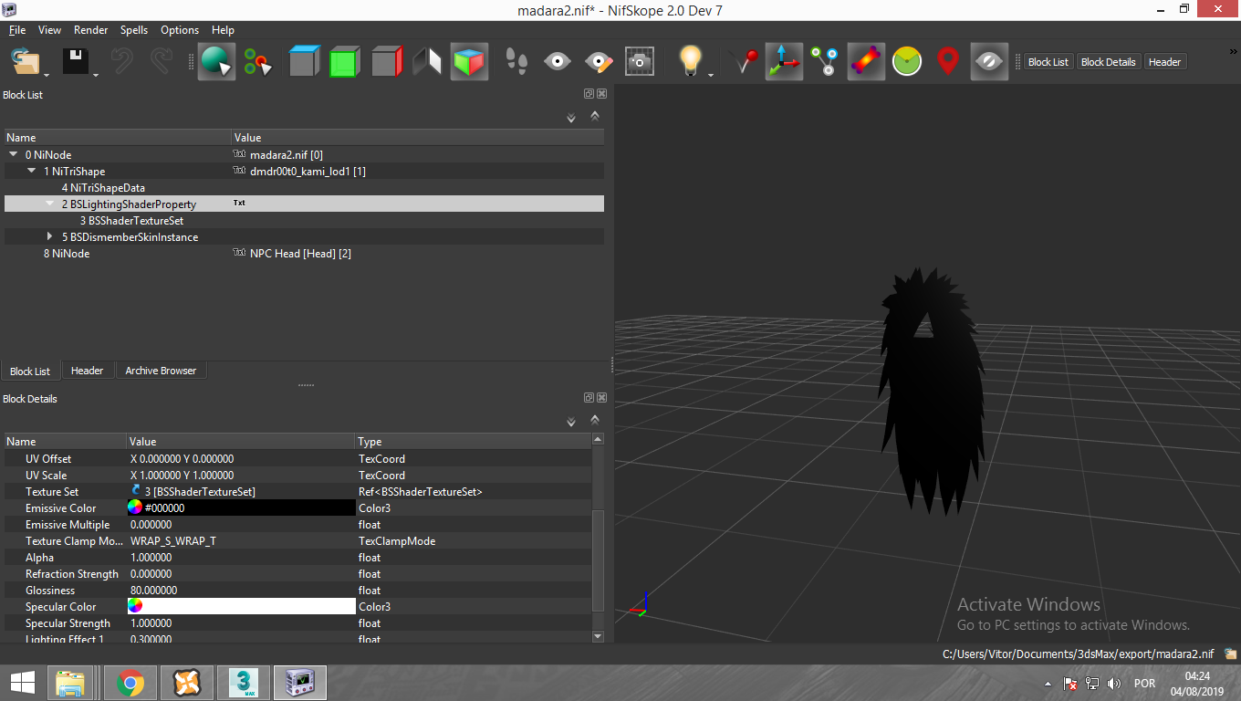Click the toolbar Header button

(1164, 62)
